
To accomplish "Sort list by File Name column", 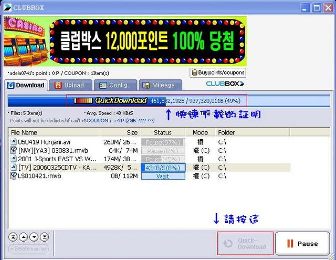I will pyautogui.click(x=54, y=132).
